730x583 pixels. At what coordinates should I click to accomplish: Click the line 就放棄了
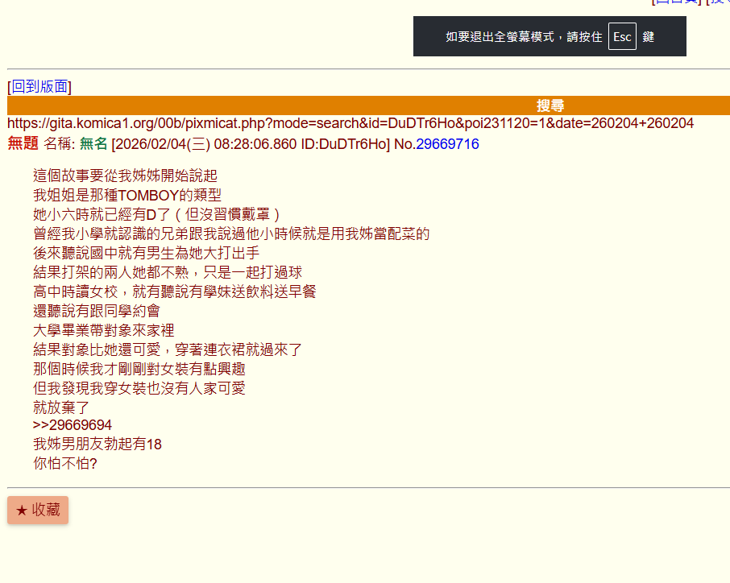click(x=61, y=407)
